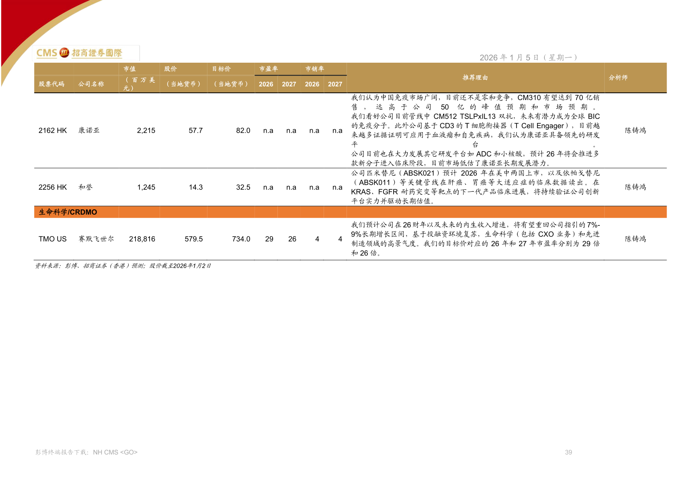Click the 2026 sub-header under 市盈率
Image resolution: width=677 pixels, height=479 pixels.
point(266,84)
